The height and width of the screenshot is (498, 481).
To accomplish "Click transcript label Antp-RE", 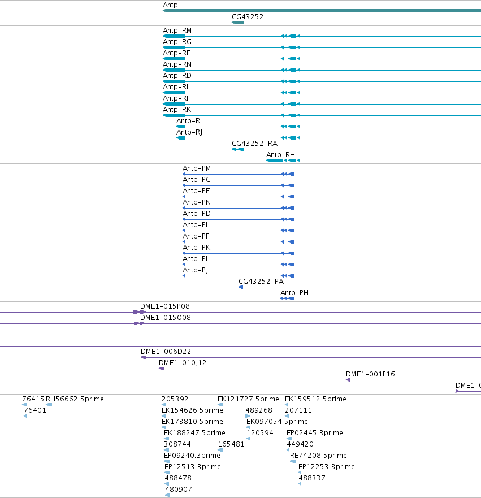I will (x=177, y=53).
